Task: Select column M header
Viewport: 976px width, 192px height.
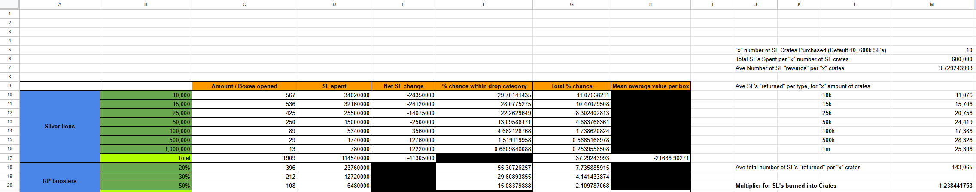Action: point(932,4)
